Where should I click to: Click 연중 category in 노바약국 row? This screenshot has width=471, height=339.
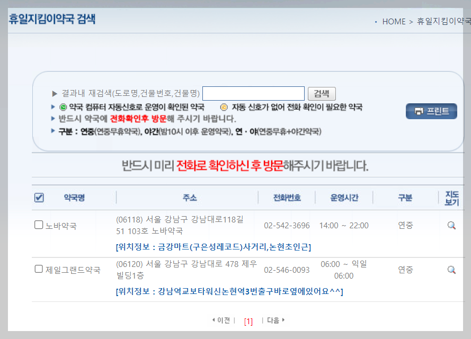click(405, 225)
